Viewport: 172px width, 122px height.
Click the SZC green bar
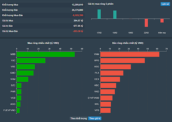[19, 86]
